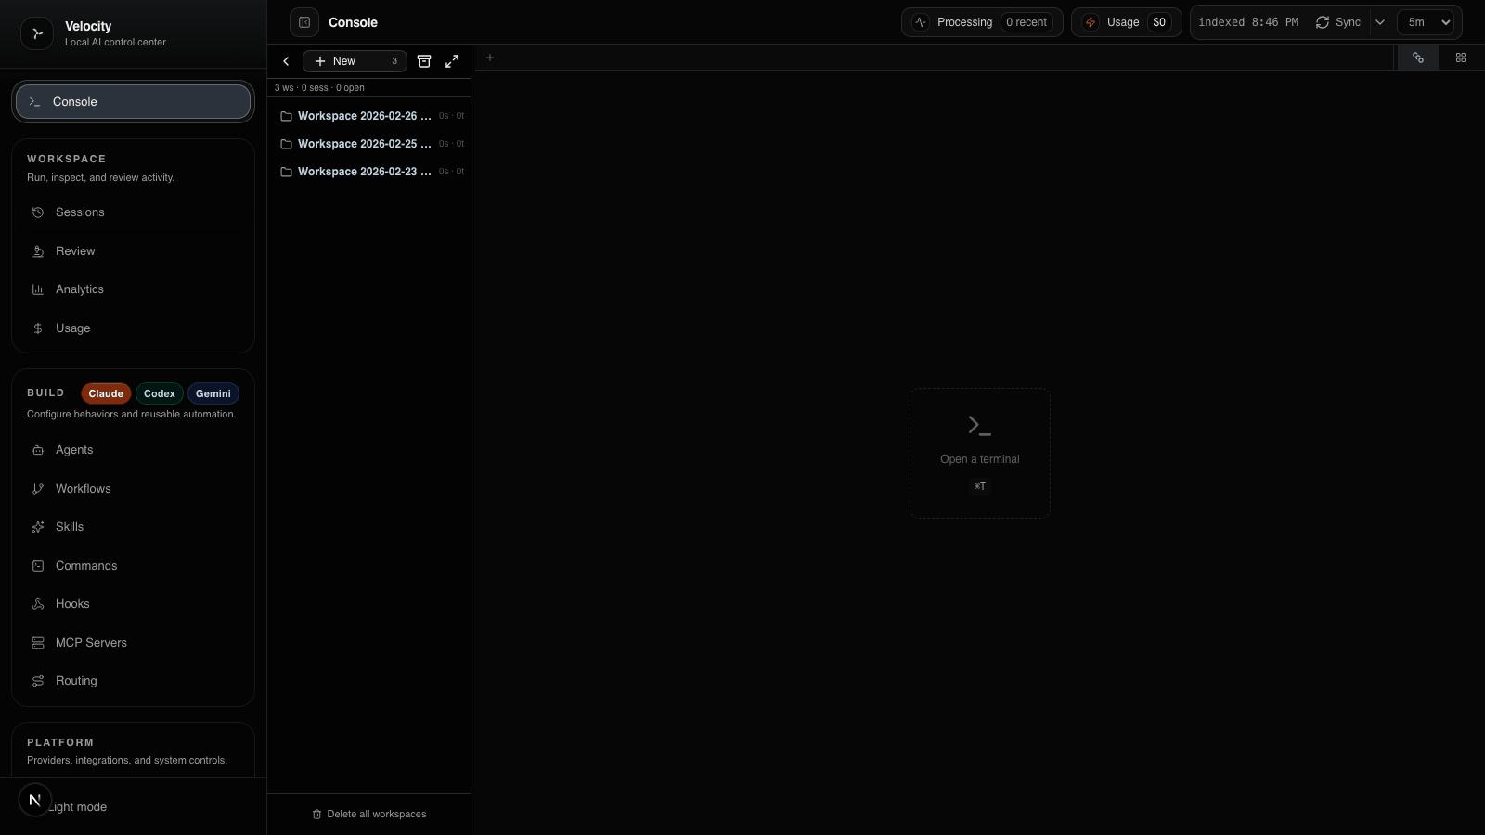Open Sessions in the sidebar
This screenshot has height=835, width=1485.
pyautogui.click(x=79, y=212)
